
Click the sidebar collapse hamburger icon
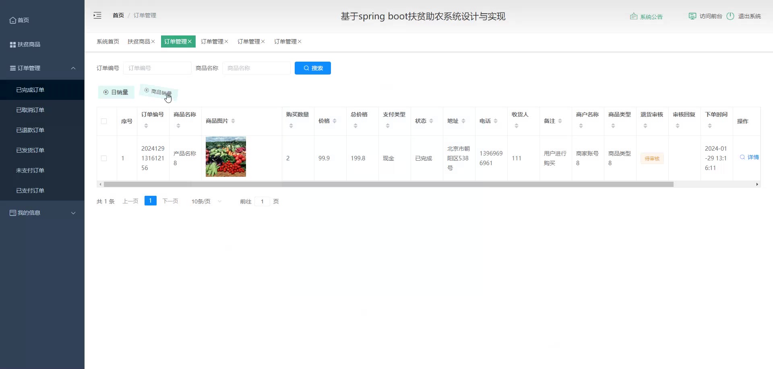(x=97, y=16)
